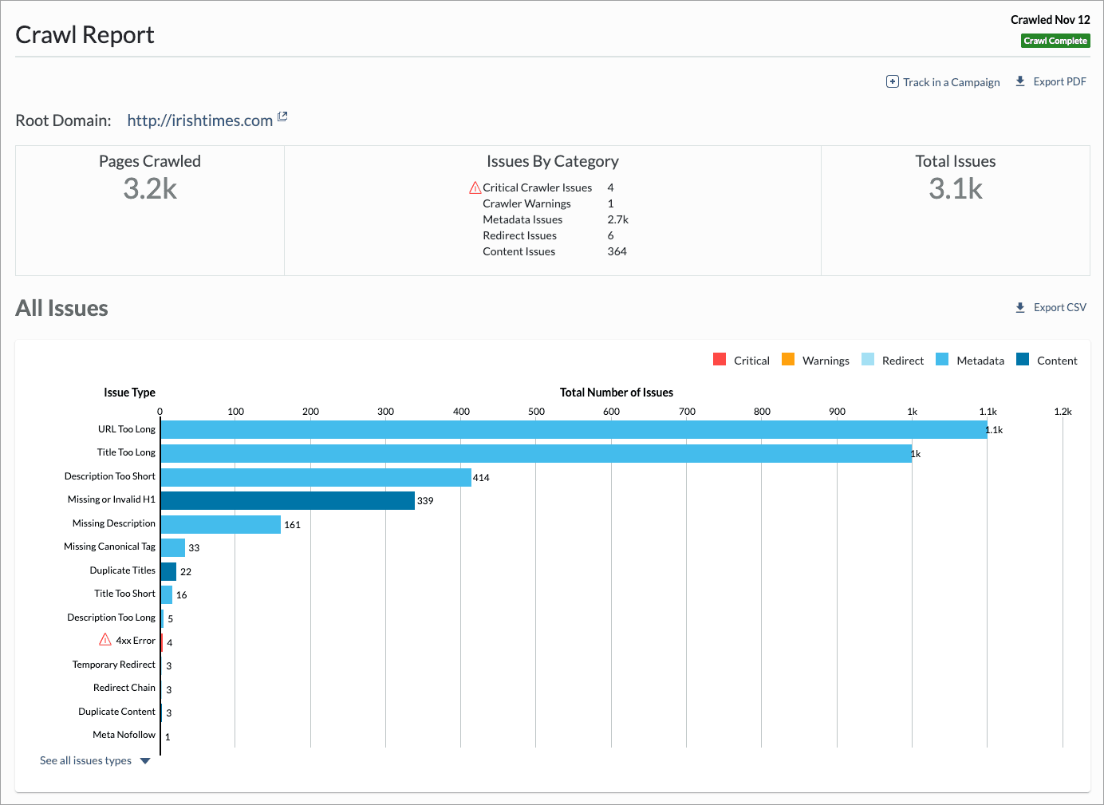Click the Track in a Campaign plus icon
1104x805 pixels.
(892, 81)
